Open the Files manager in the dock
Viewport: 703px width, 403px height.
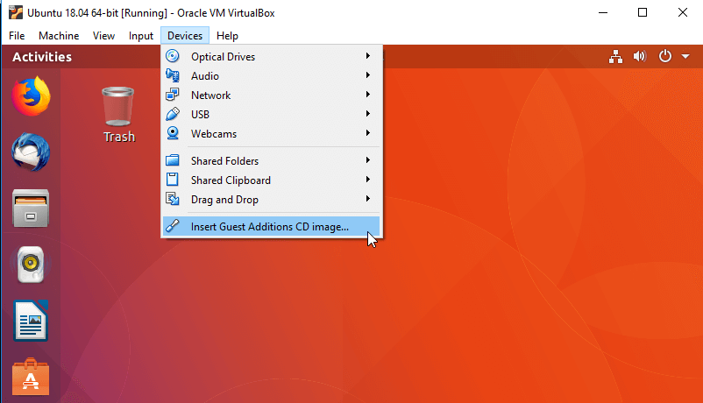(x=31, y=209)
